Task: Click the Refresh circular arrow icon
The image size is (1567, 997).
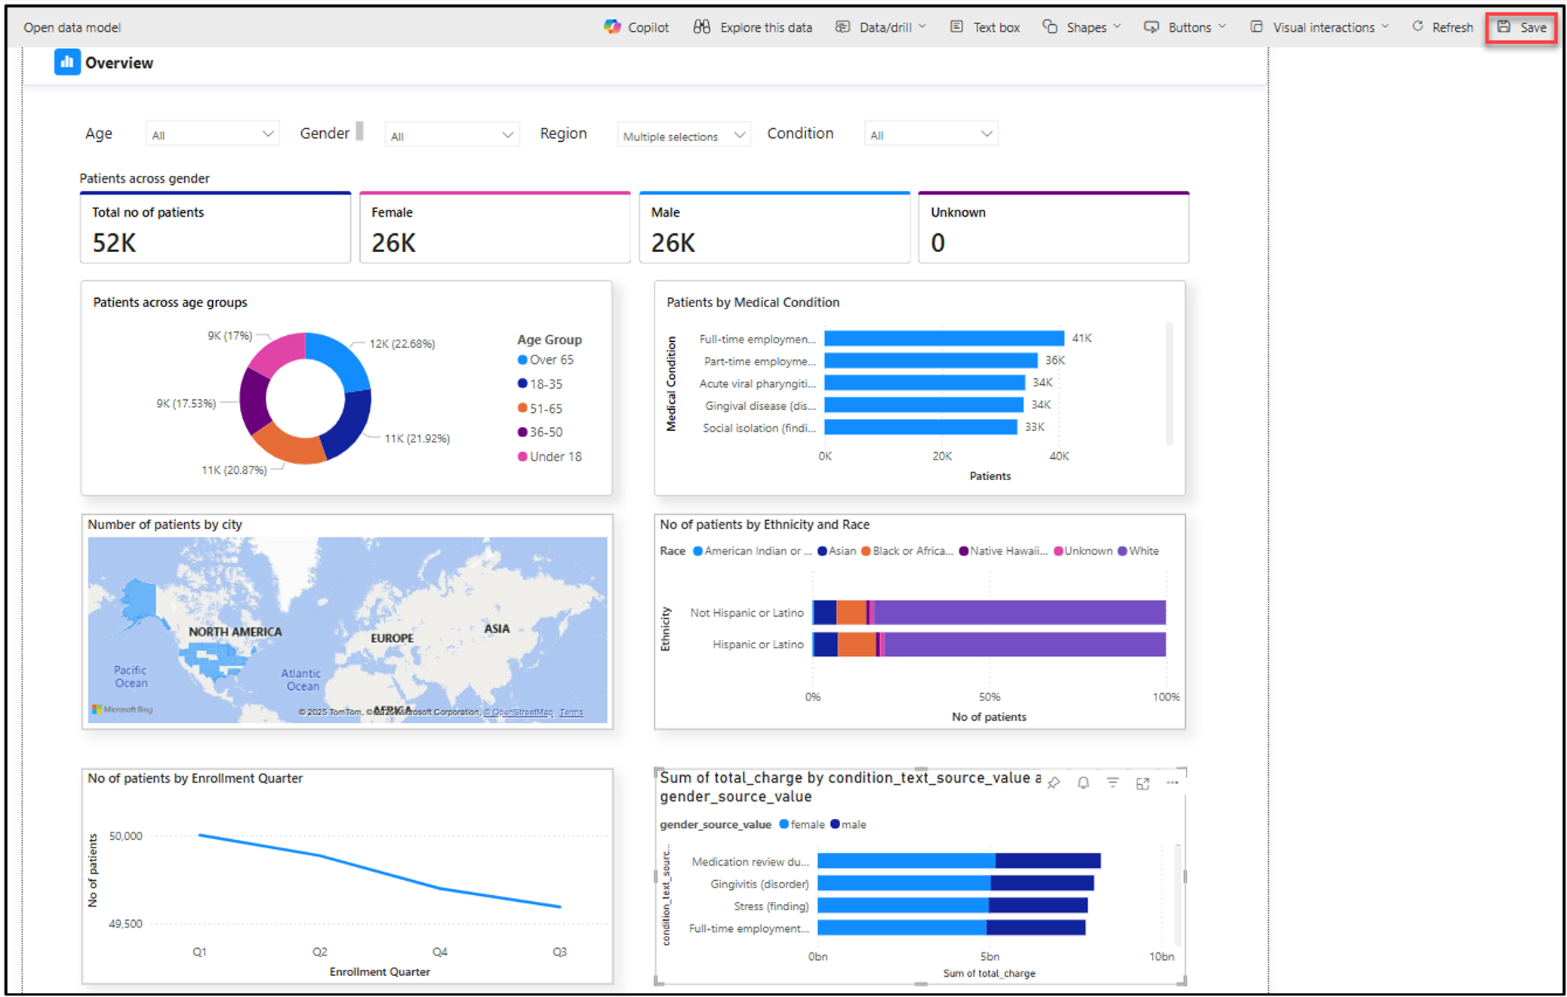Action: pyautogui.click(x=1417, y=26)
